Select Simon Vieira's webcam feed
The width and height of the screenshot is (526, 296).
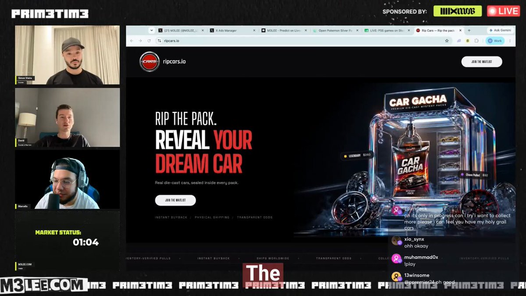67,55
